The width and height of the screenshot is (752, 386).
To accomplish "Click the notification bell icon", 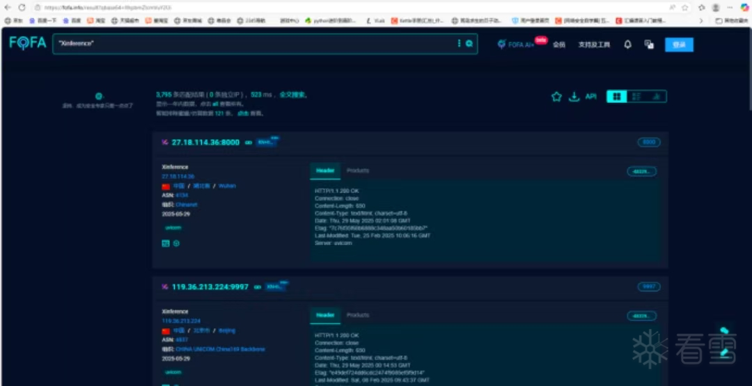I will tap(627, 45).
